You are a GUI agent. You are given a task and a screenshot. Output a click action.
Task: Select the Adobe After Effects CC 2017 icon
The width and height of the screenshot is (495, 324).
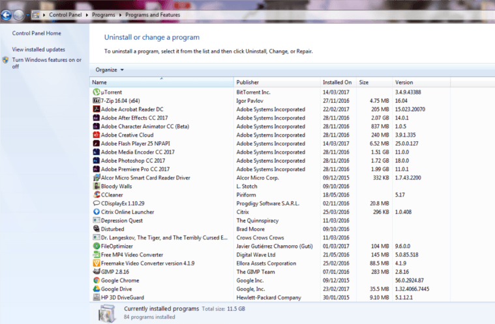click(97, 118)
